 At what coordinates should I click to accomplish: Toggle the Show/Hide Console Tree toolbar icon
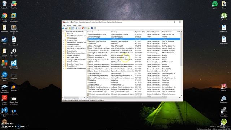(x=73, y=28)
